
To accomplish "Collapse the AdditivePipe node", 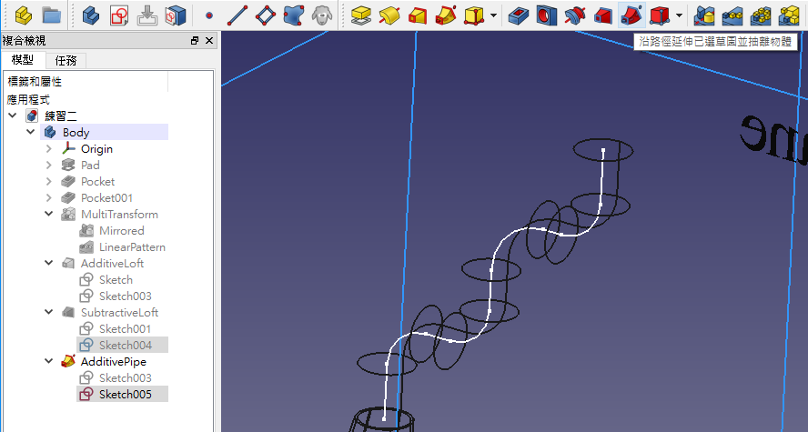I will coord(49,361).
